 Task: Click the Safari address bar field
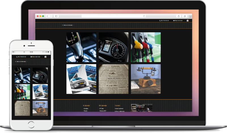113,16
